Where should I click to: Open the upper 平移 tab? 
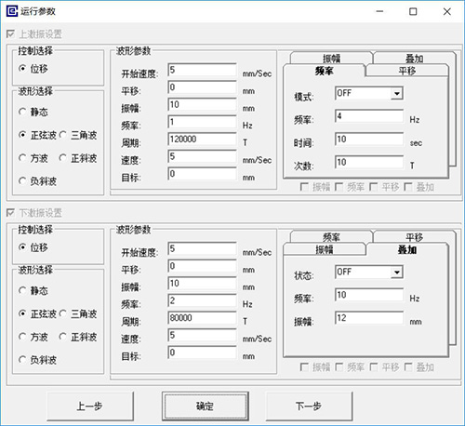[407, 71]
